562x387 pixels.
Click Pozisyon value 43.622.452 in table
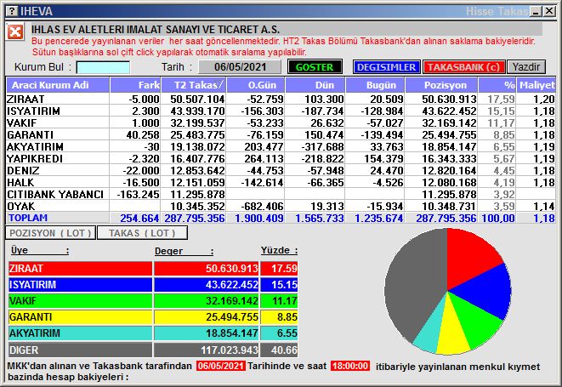point(449,111)
